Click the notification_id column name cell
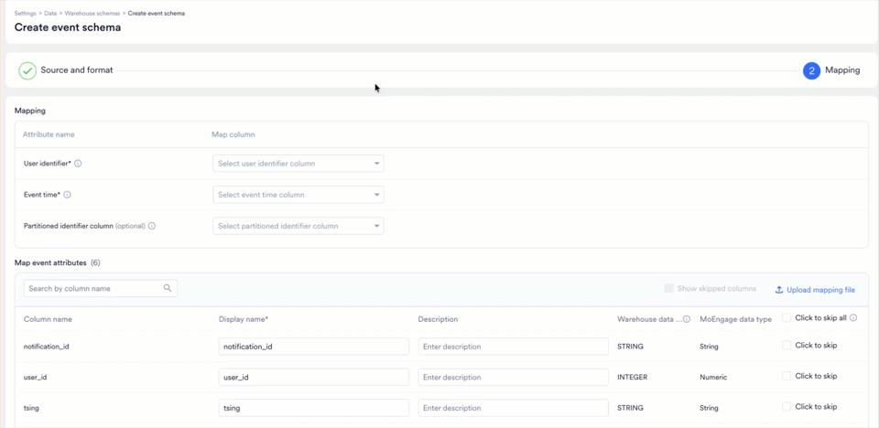Image resolution: width=879 pixels, height=428 pixels. [x=46, y=347]
